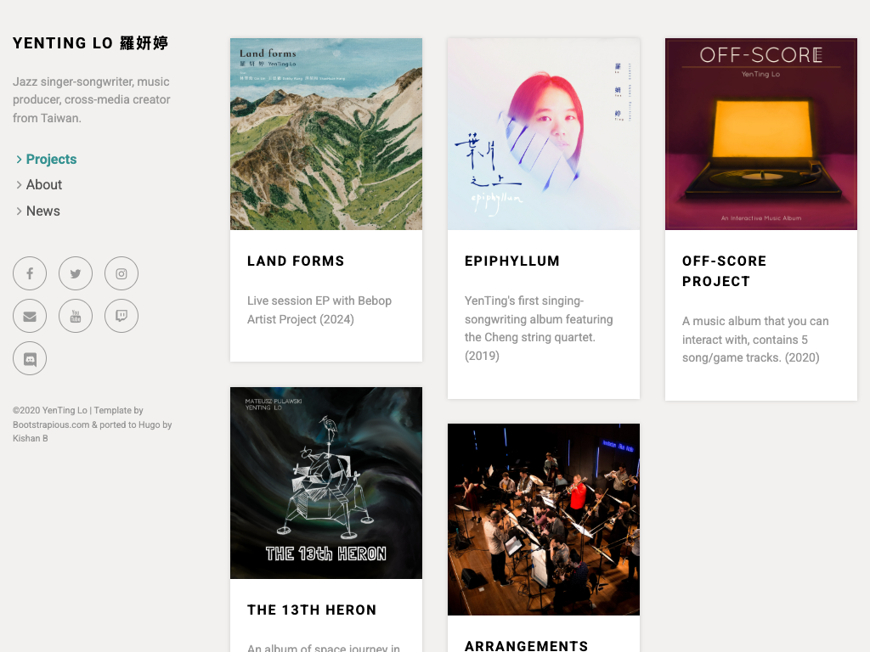Image resolution: width=870 pixels, height=652 pixels.
Task: Go to the About page
Action: [x=44, y=184]
